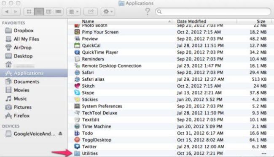The image size is (274, 157).
Task: Click the TextEdit file name
Action: pos(91,120)
